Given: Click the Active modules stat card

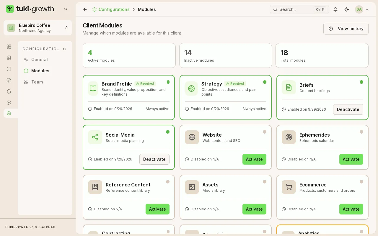Looking at the screenshot, I should tap(129, 55).
